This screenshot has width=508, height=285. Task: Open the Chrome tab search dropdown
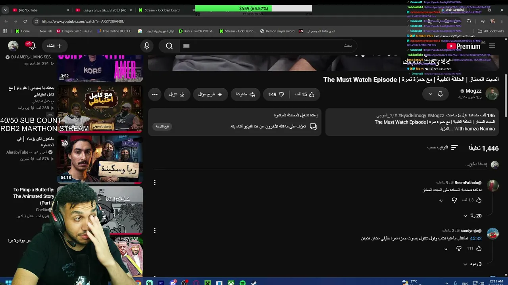click(5, 10)
